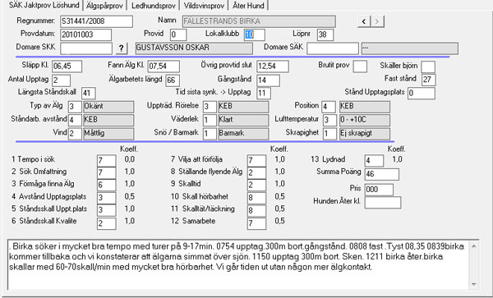The image size is (493, 298).
Task: Edit Ställande flyende Älg score
Action: pyautogui.click(x=256, y=173)
